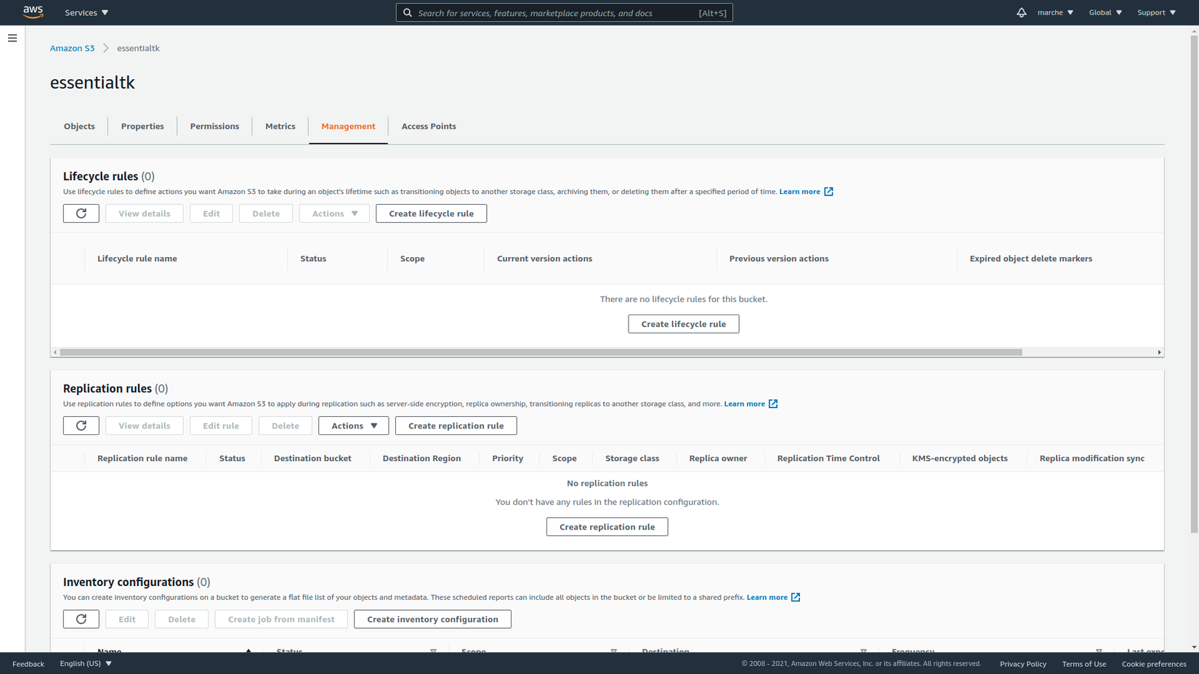Image resolution: width=1199 pixels, height=674 pixels.
Task: Click Edit in Lifecycle rules section
Action: pos(211,214)
